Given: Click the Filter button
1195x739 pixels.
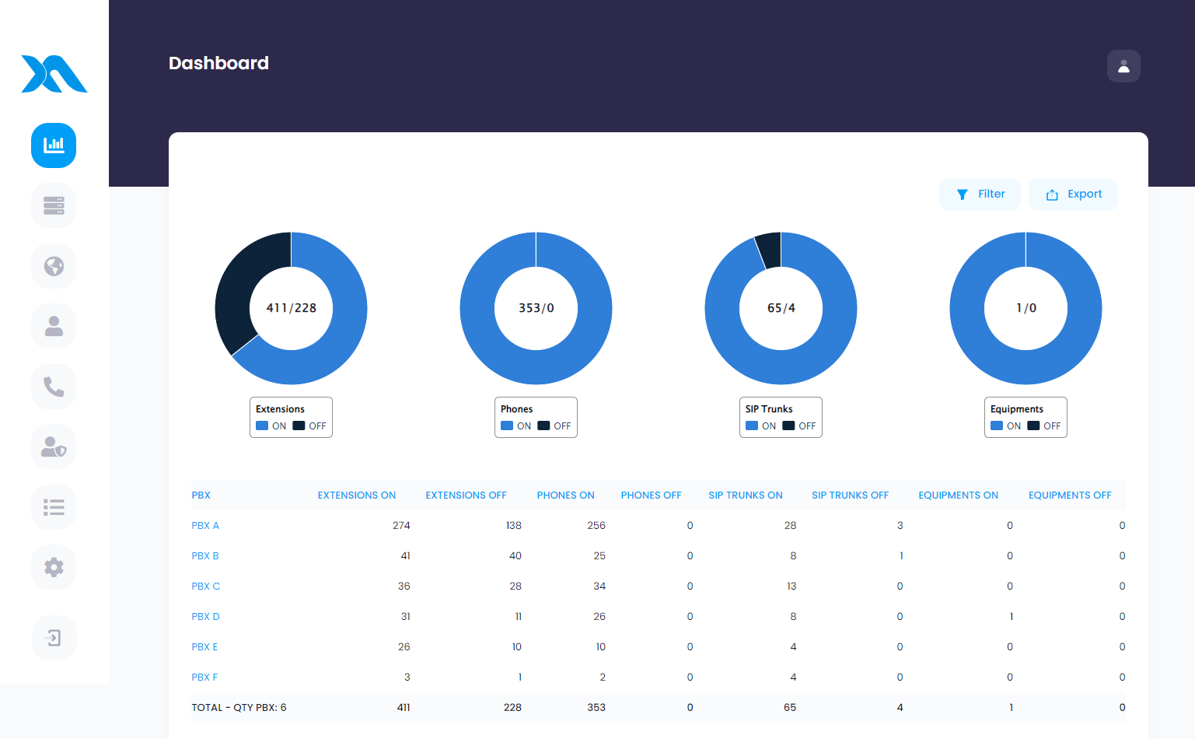Looking at the screenshot, I should coord(980,194).
